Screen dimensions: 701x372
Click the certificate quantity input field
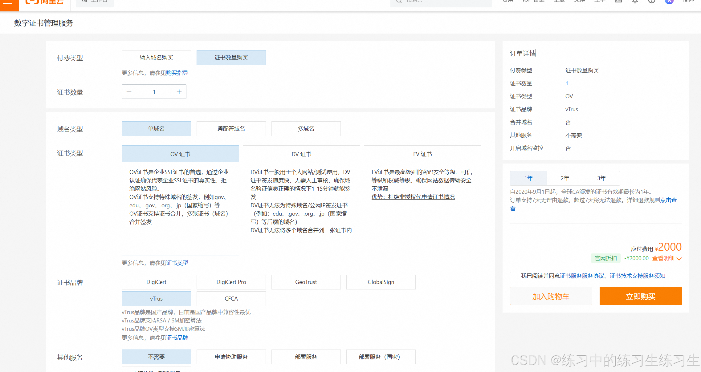154,92
